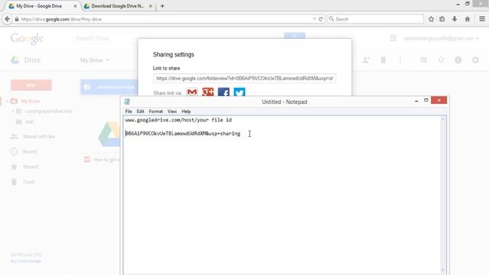Click the Link to share URL field
Screen dimensions: 489x275
coord(244,78)
